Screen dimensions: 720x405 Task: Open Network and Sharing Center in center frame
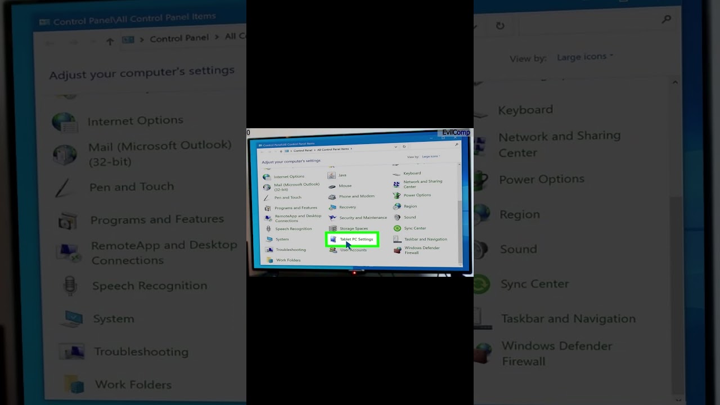[x=418, y=184]
